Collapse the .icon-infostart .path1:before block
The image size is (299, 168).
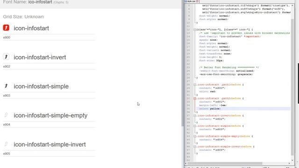(x=195, y=84)
